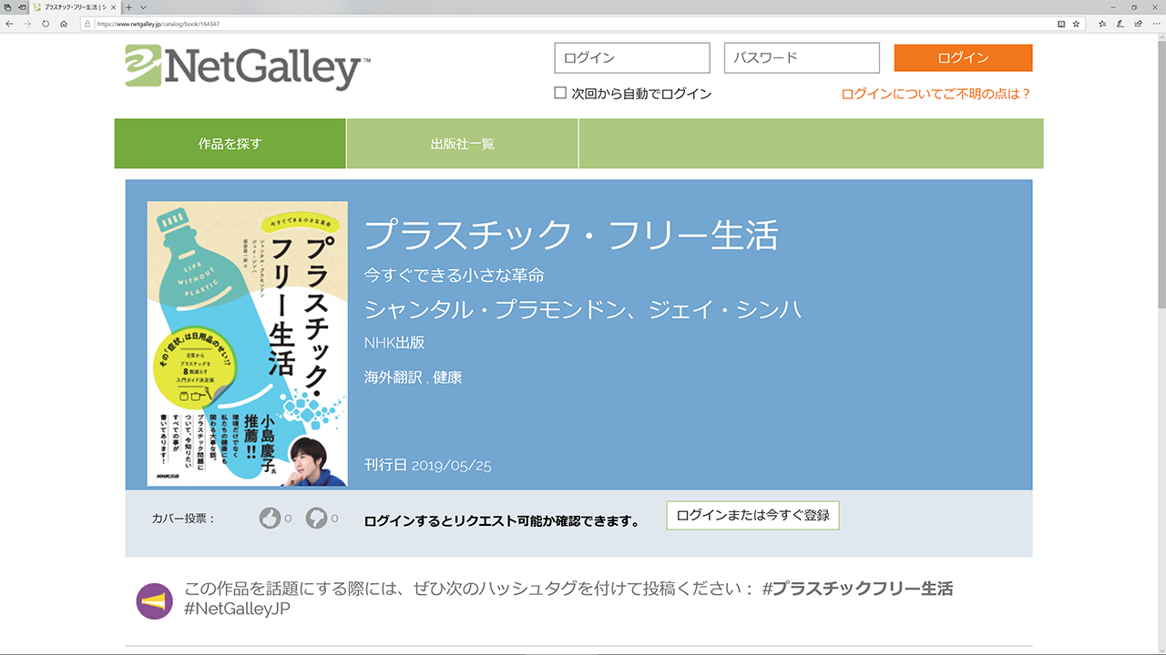Click the #プラスチックフリー生活 hashtag text
Image resolution: width=1166 pixels, height=655 pixels.
pos(857,589)
